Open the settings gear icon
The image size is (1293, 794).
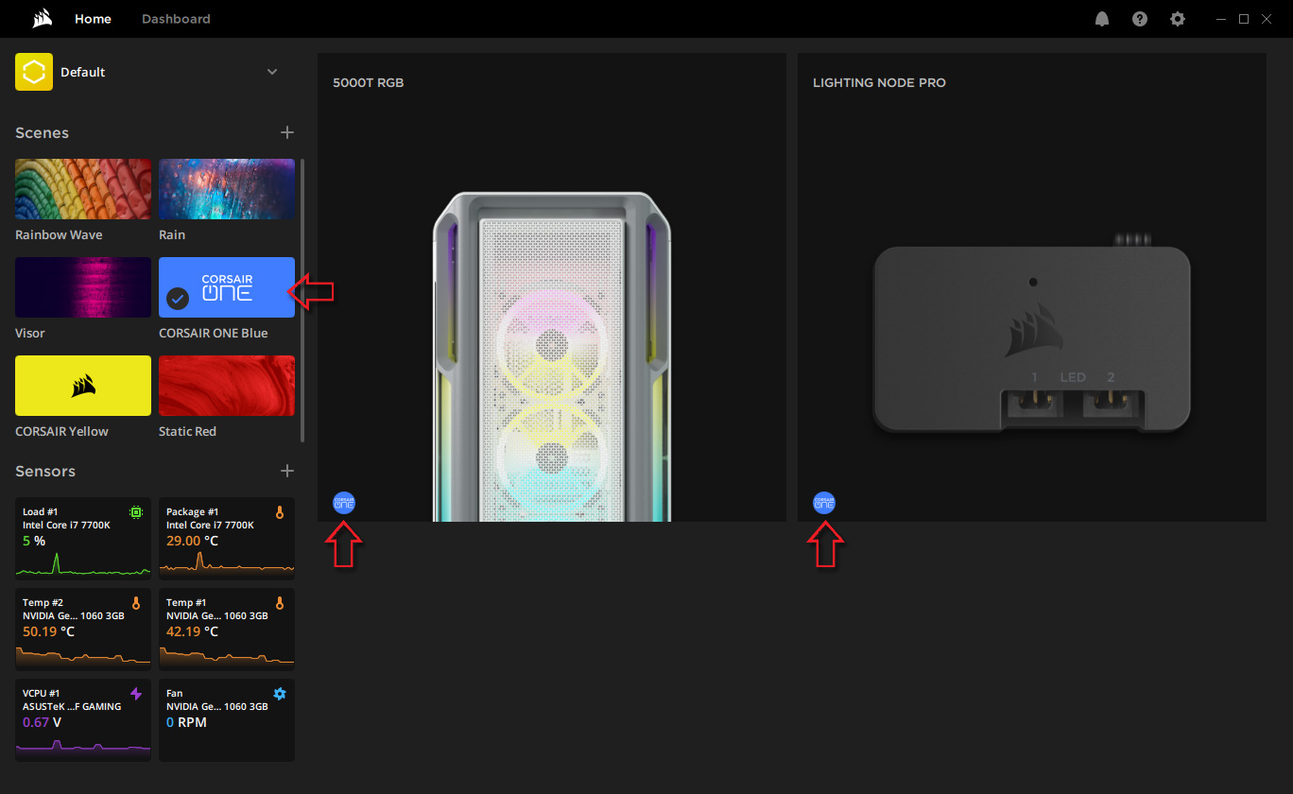tap(1178, 19)
